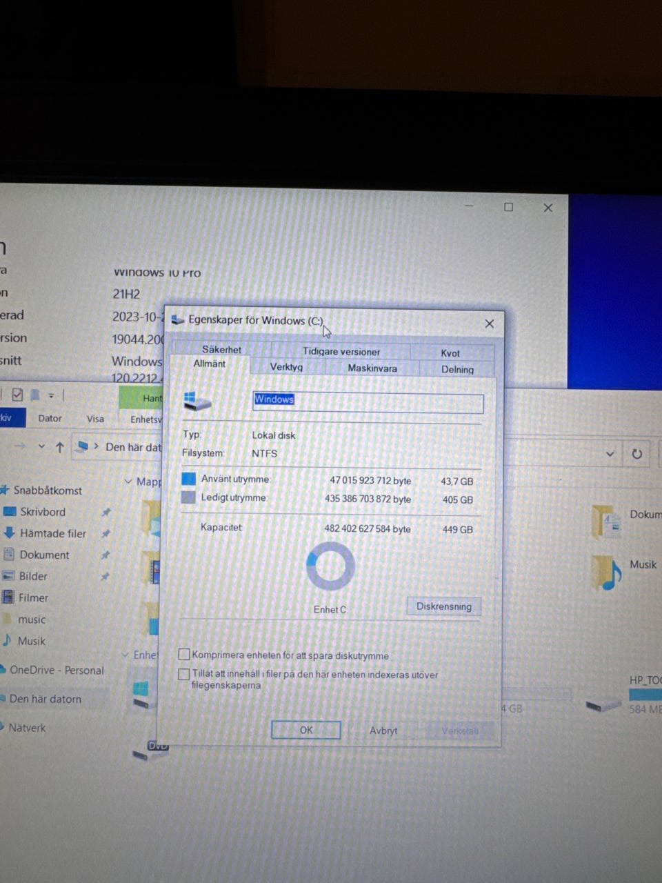Switch to the Säkerhet tab

(221, 349)
